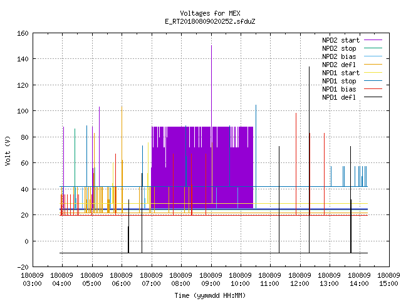Click the X-axis tick '180809 07:00'
Screen dimensions: 401x301
pyautogui.click(x=151, y=280)
